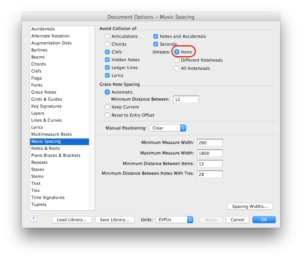Uncheck the Lyrics collision checkbox

(107, 75)
